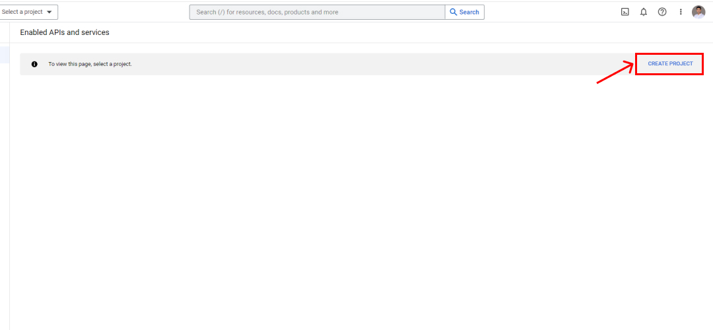Click the blank page area below the banner
The width and height of the screenshot is (713, 330).
[x=356, y=198]
